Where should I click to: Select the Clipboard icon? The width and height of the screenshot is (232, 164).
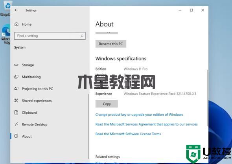click(16, 112)
